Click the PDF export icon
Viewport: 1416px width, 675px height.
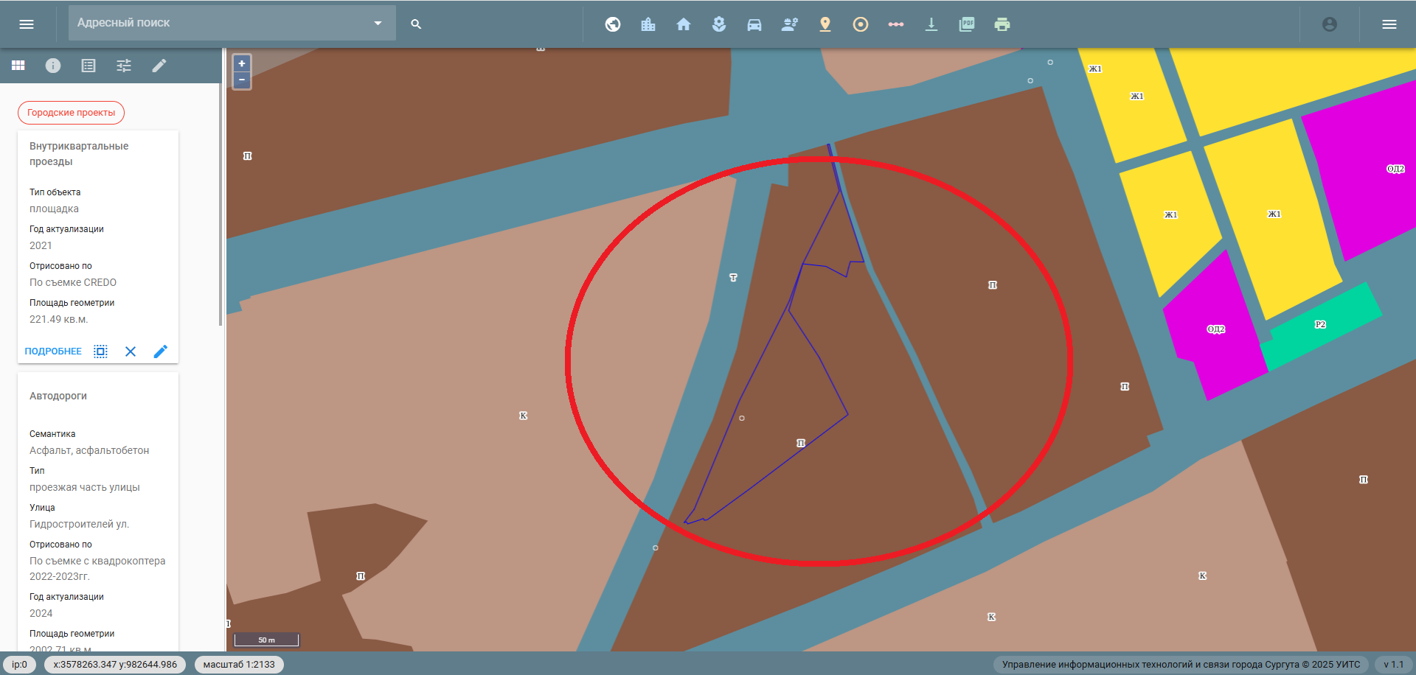966,24
